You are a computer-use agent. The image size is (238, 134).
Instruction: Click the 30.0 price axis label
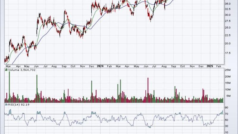click(x=228, y=15)
